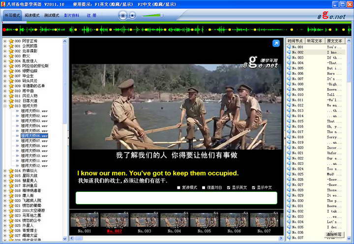Play the speaker icon for No. 010
354x244 pixels.
pyautogui.click(x=289, y=94)
